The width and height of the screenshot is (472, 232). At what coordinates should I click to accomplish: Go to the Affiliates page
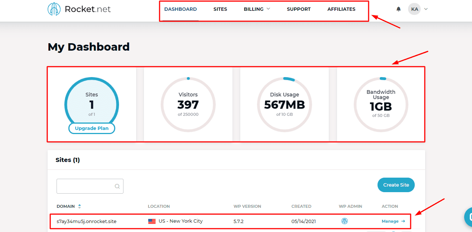341,9
